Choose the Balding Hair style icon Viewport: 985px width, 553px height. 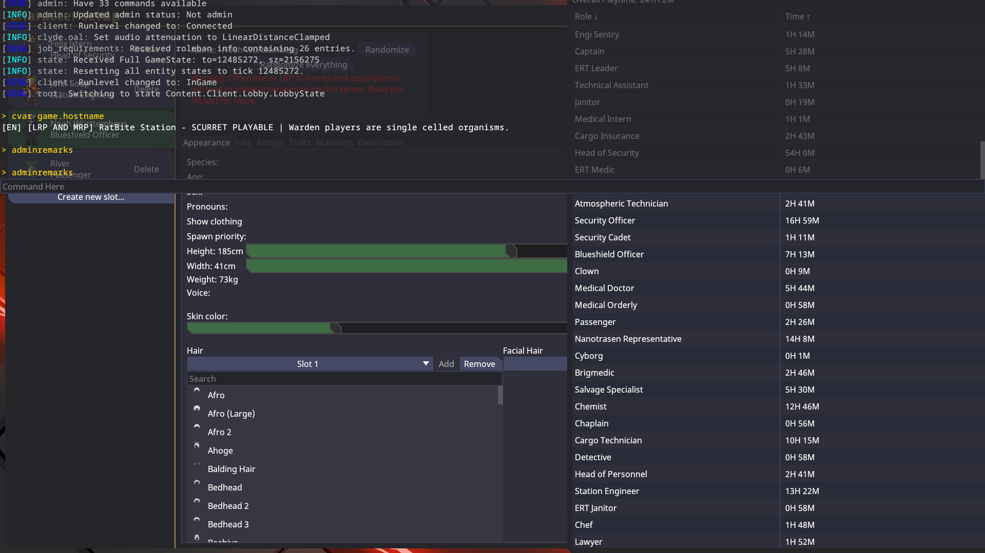(x=197, y=465)
